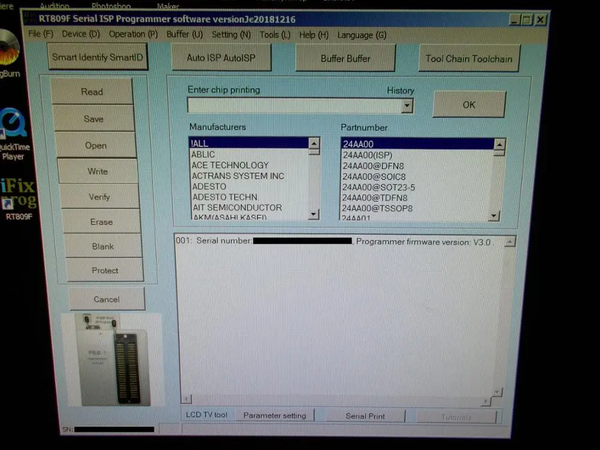Select 24AA00(ISP) part number

tap(418, 155)
